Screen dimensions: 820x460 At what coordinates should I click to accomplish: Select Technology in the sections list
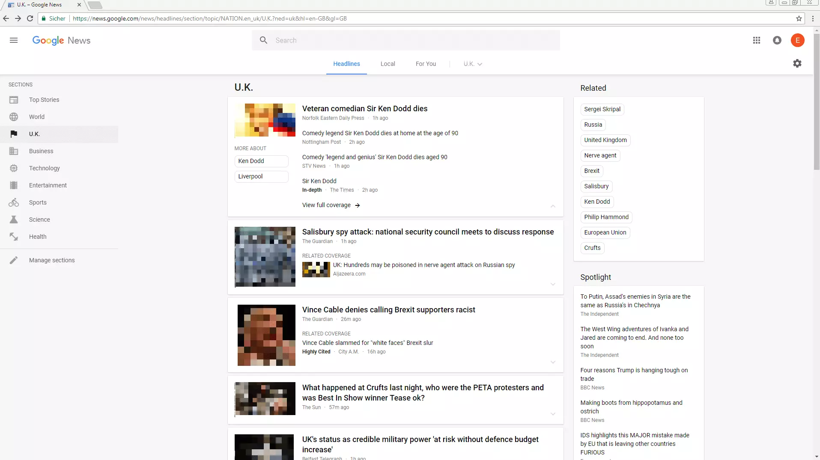click(59, 168)
